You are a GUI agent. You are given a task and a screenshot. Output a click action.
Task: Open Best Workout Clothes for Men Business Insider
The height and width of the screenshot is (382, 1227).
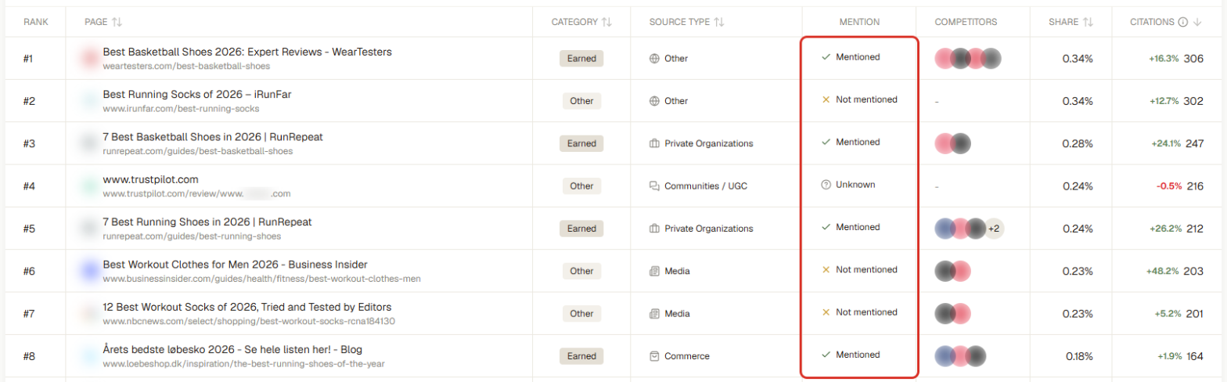click(x=235, y=264)
